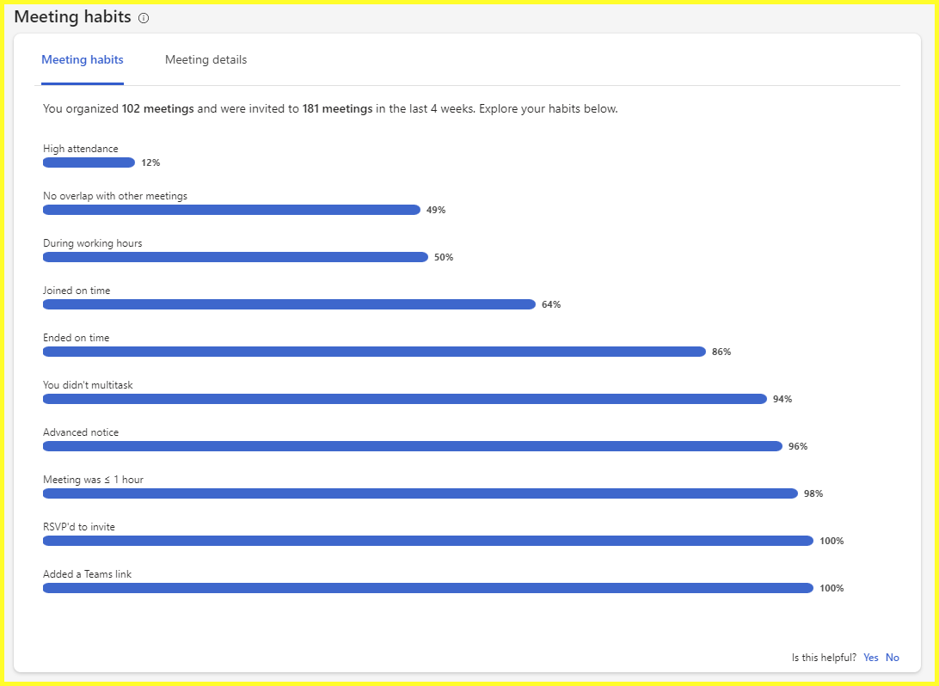Screen dimensions: 939x686
Task: Click the Advanced notice bar
Action: (x=413, y=446)
